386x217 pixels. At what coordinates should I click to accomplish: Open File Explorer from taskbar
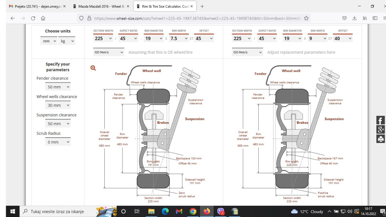pos(151,211)
